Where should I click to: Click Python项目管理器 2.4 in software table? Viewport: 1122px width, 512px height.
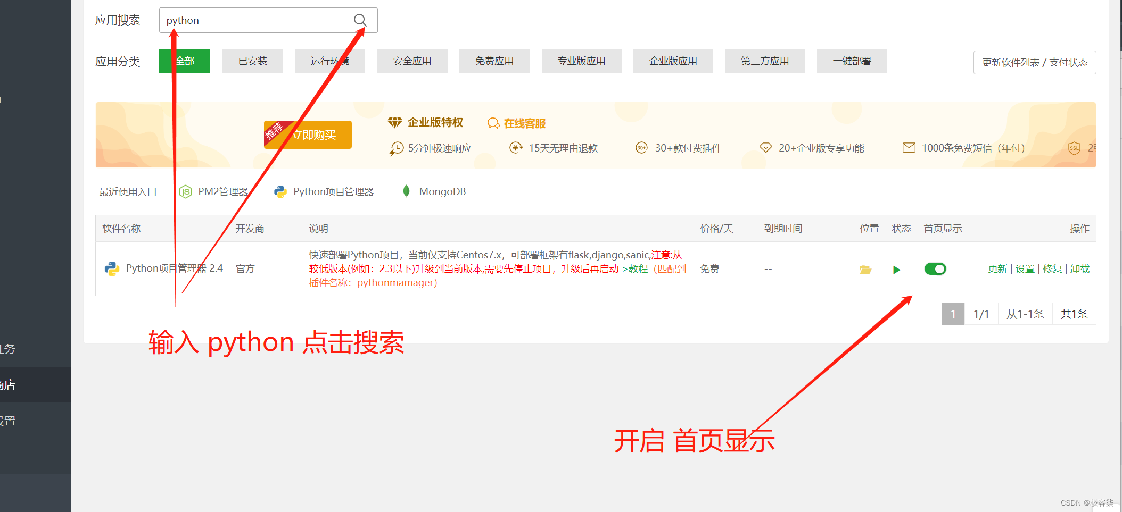tap(175, 268)
